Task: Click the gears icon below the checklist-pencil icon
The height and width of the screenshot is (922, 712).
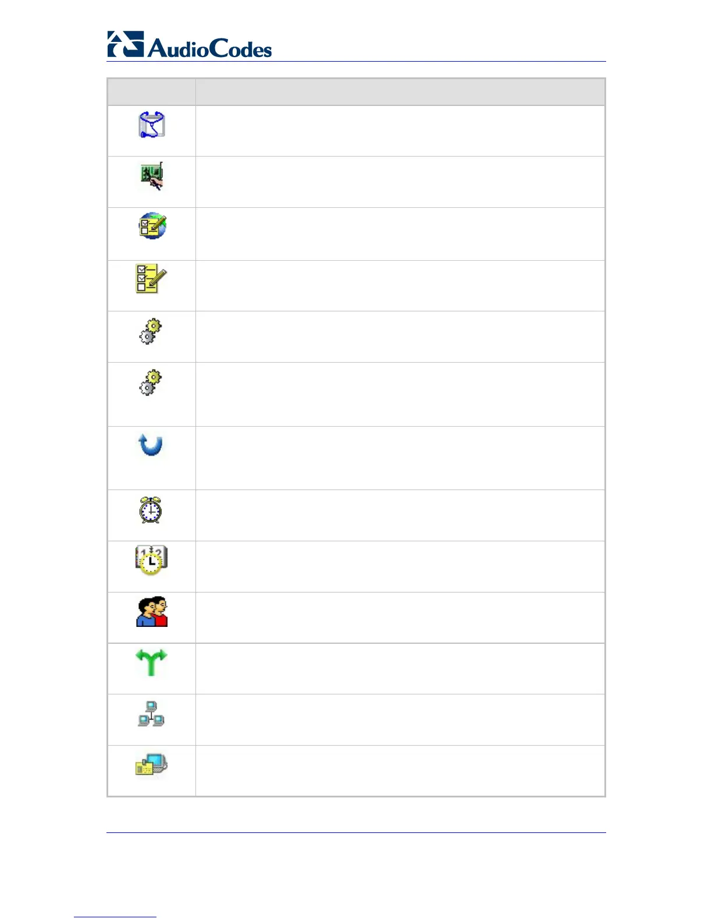Action: (x=151, y=331)
